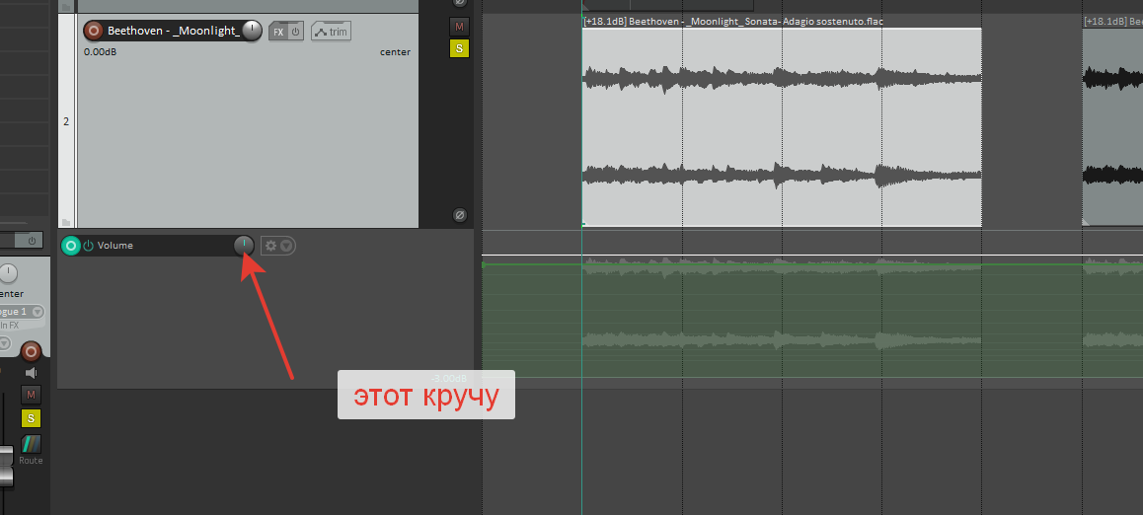This screenshot has height=515, width=1143.
Task: Click the -3.00dB envelope value label
Action: tap(449, 379)
